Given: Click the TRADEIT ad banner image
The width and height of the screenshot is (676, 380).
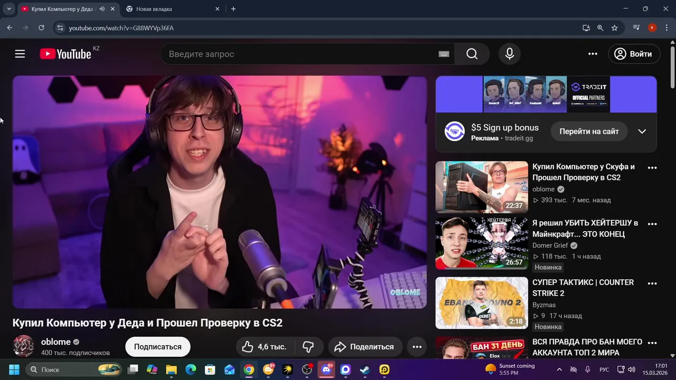Looking at the screenshot, I should [x=546, y=94].
